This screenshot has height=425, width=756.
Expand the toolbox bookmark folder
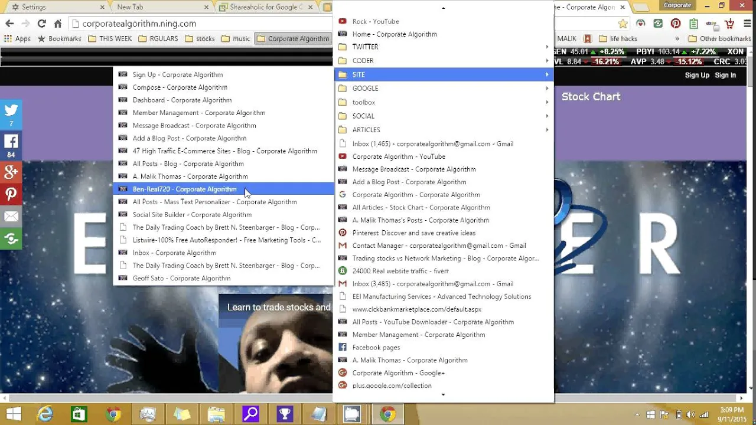point(443,102)
